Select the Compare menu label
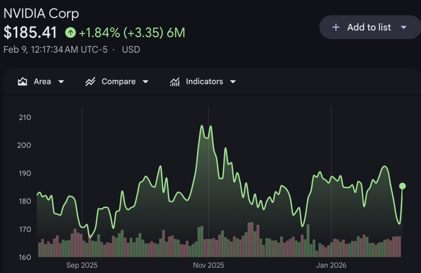 pos(118,82)
